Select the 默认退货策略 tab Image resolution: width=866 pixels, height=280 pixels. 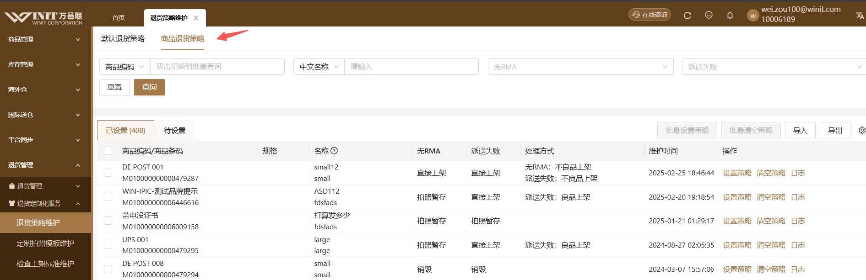[123, 39]
